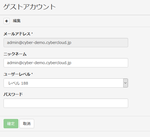Click the email text in the disabled field
This screenshot has height=137, width=150.
(x=39, y=43)
